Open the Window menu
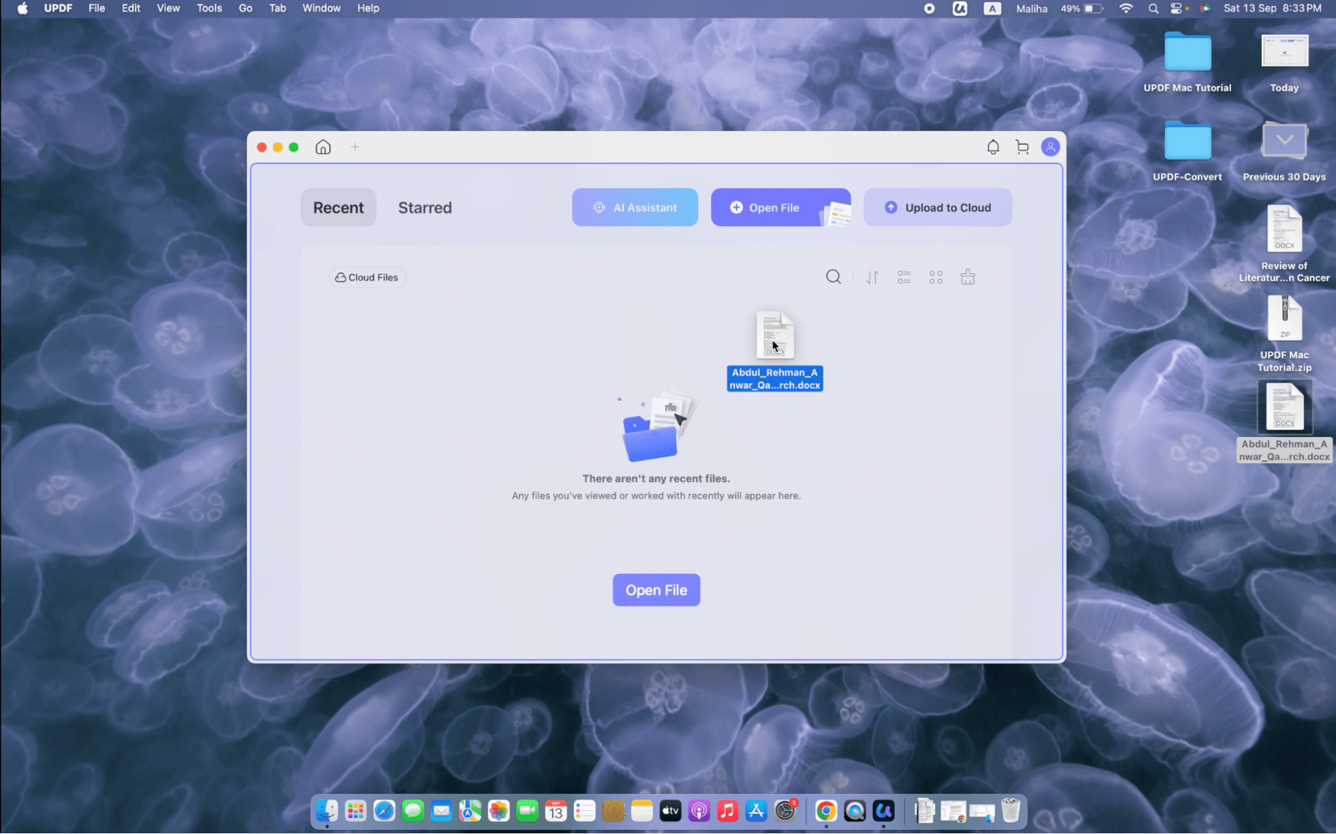1336x834 pixels. (321, 8)
